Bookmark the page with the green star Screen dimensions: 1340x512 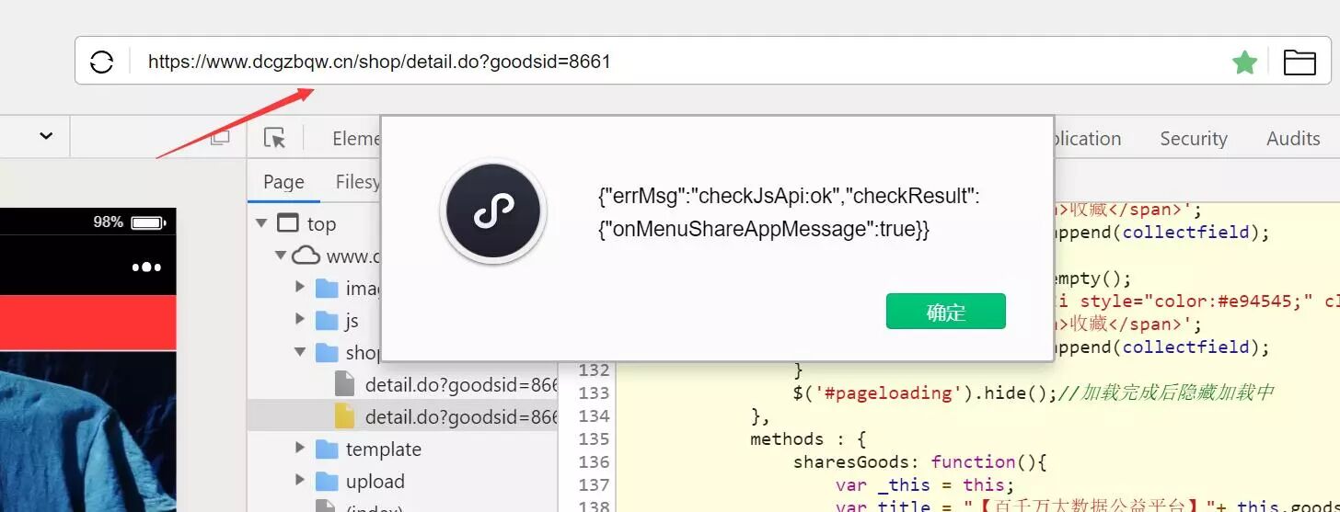(x=1244, y=62)
